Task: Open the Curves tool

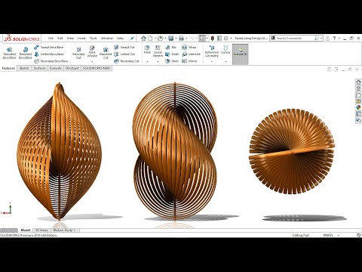Action: click(225, 50)
